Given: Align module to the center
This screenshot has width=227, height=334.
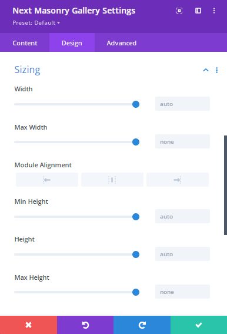Looking at the screenshot, I should [x=112, y=180].
